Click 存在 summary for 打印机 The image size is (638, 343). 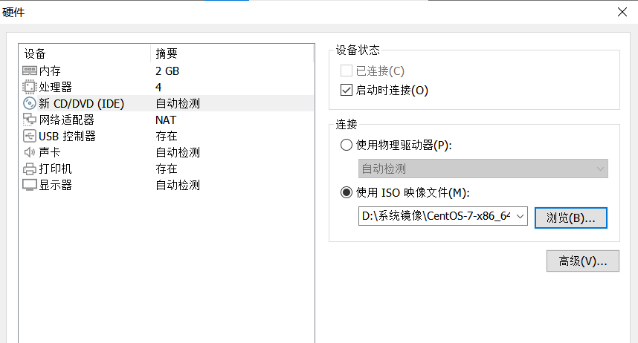(x=167, y=169)
